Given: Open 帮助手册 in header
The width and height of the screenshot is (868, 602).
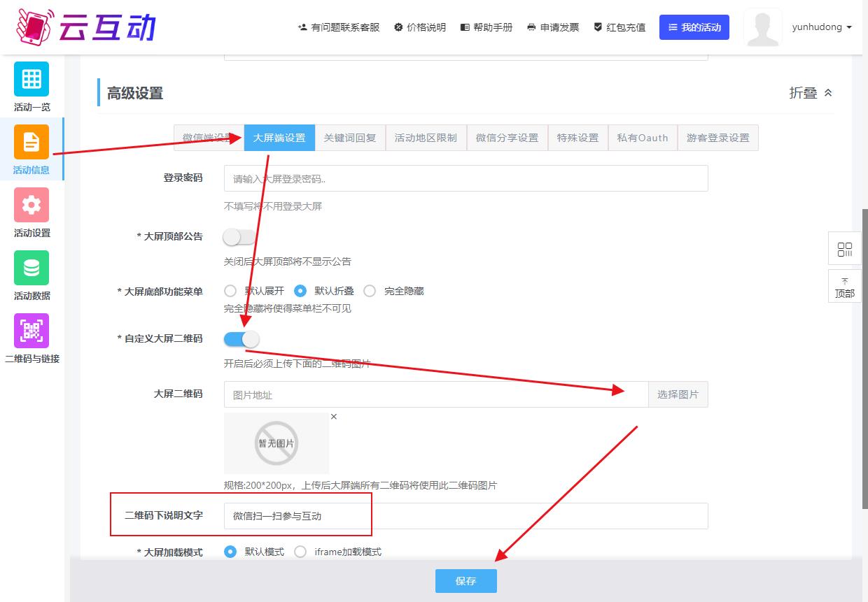Looking at the screenshot, I should tap(486, 27).
